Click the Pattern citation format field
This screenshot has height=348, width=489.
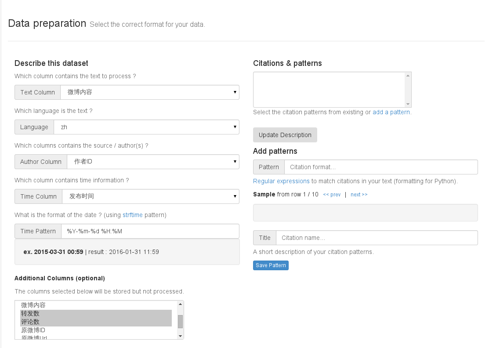(380, 167)
